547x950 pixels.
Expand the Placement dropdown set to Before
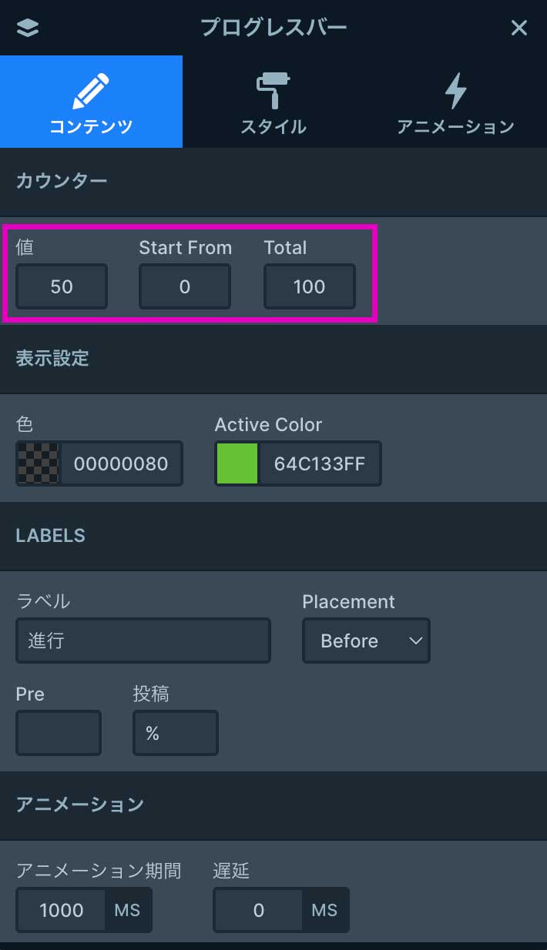[x=366, y=641]
